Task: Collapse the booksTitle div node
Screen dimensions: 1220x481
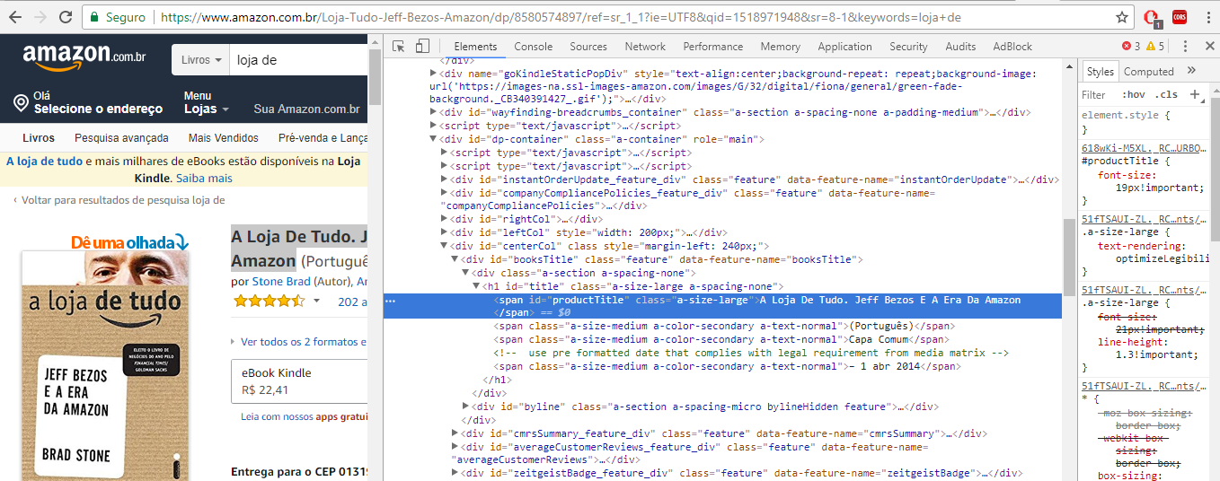Action: [x=455, y=259]
